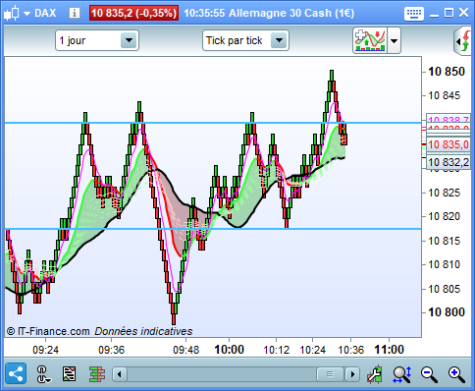
Task: Click the candlestick chart type icon
Action: click(x=11, y=13)
